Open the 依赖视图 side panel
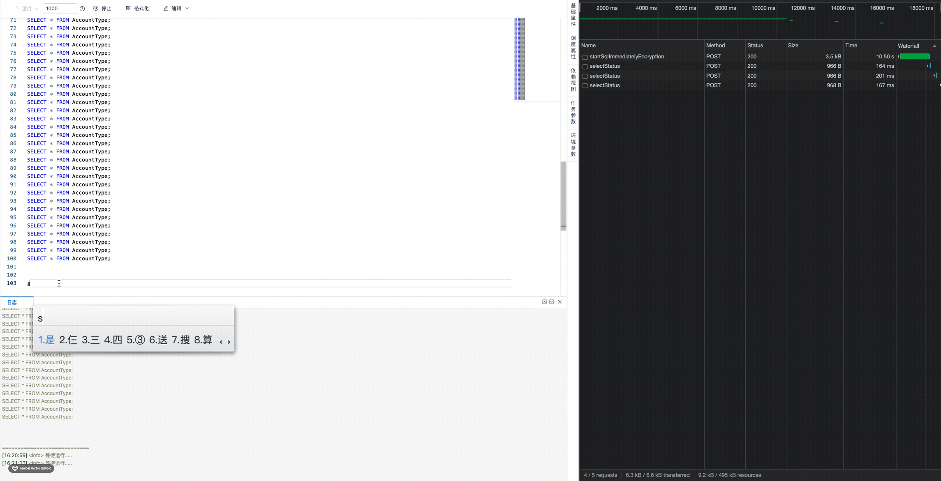The width and height of the screenshot is (941, 481). click(x=573, y=80)
